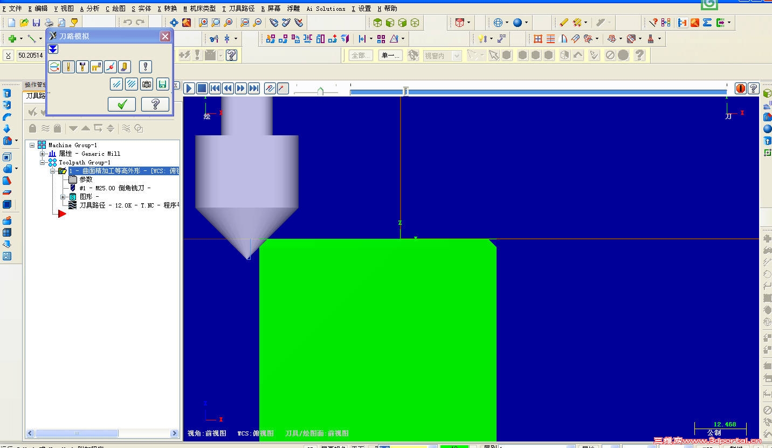Open the T 刀具路径 menu
The width and height of the screenshot is (772, 448).
point(238,9)
